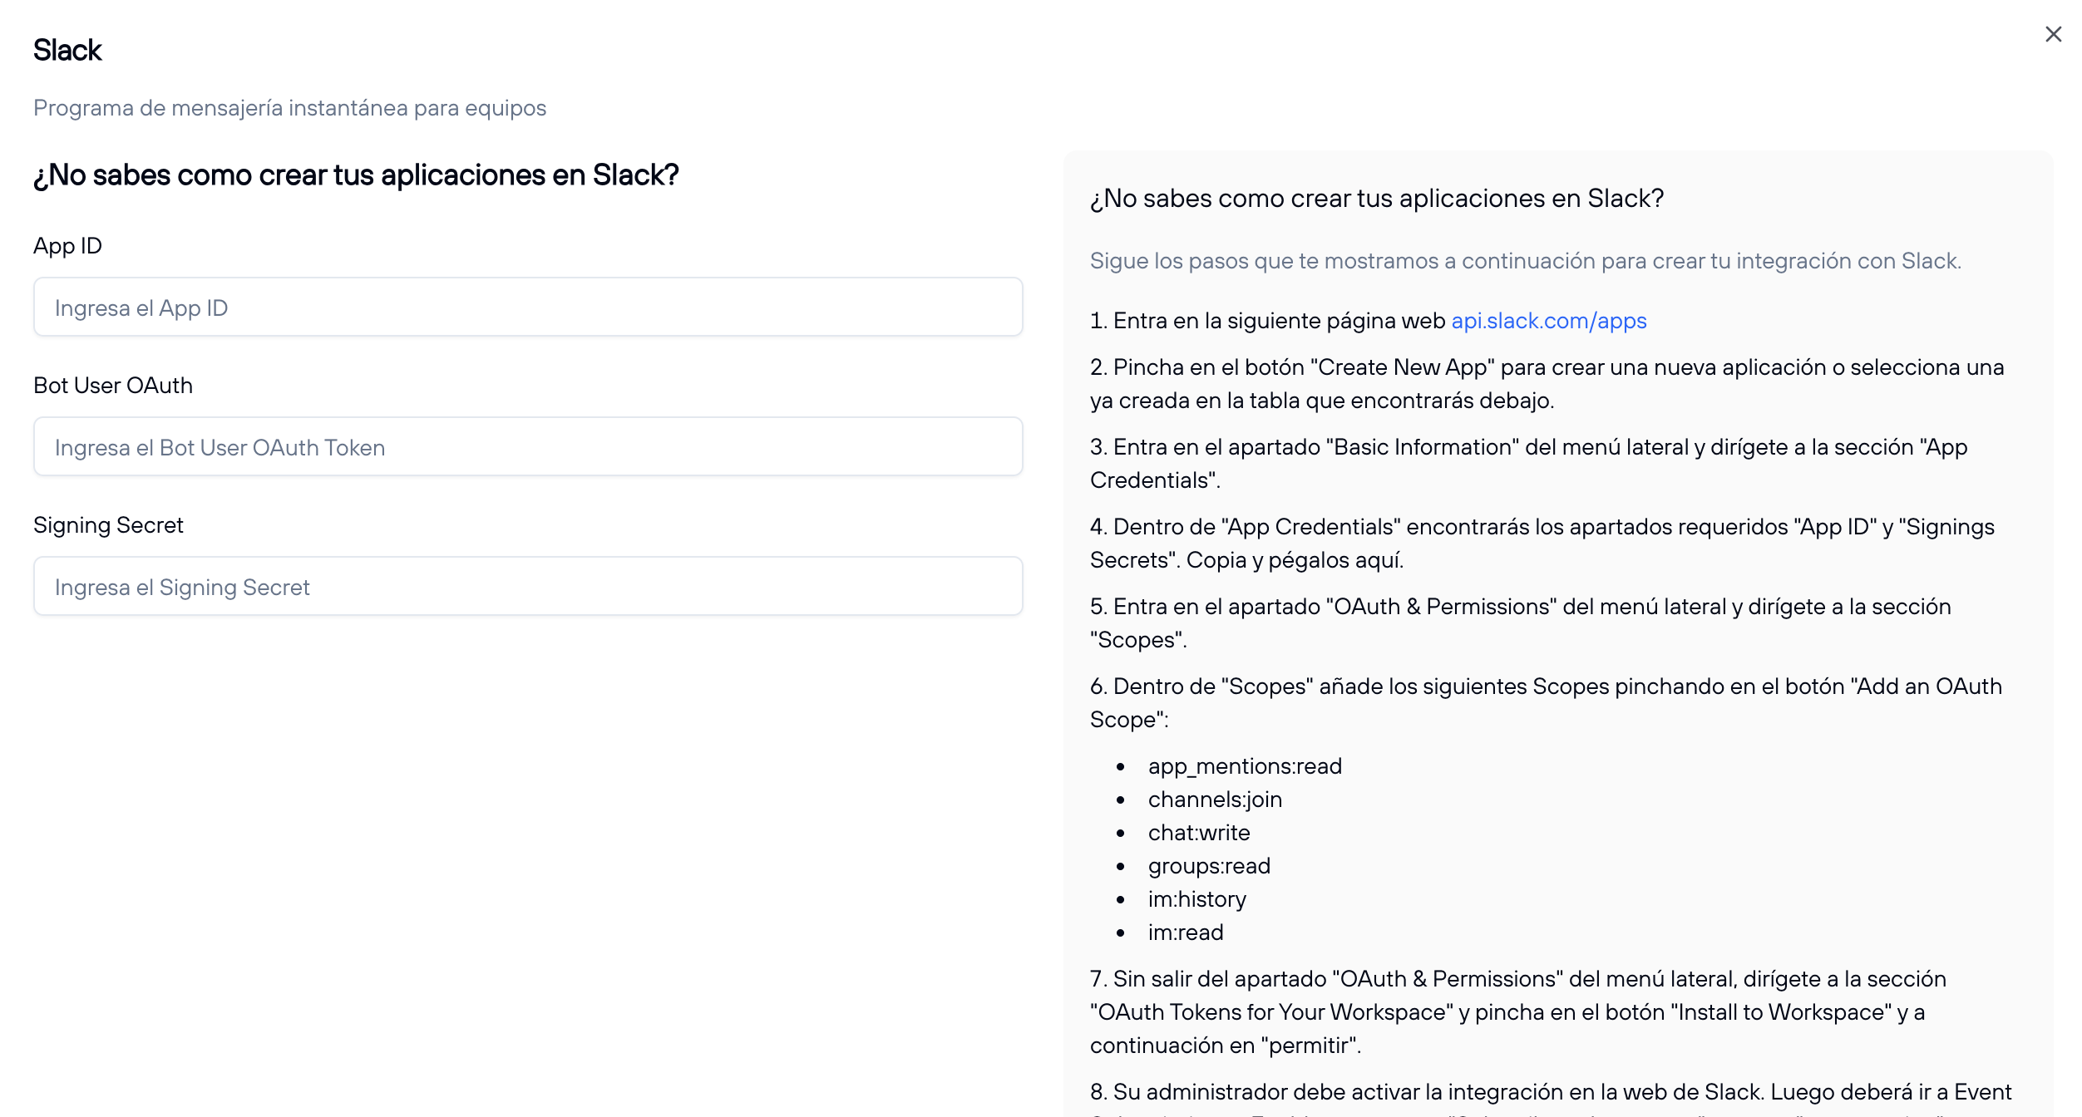Focus the Signing Secret input box
Image resolution: width=2082 pixels, height=1117 pixels.
click(x=527, y=586)
